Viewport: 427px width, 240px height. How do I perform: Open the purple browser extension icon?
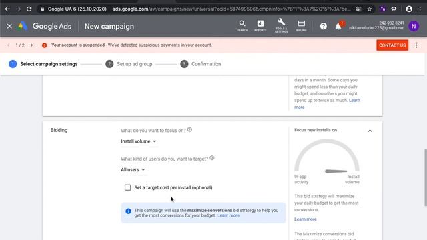click(x=383, y=9)
